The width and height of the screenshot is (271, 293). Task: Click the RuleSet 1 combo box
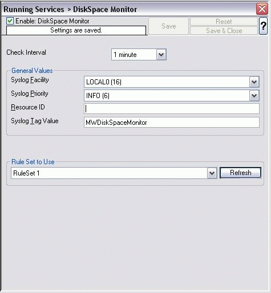(114, 173)
